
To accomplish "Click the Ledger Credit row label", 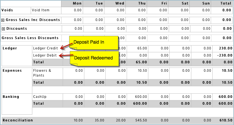I will 45,48.
